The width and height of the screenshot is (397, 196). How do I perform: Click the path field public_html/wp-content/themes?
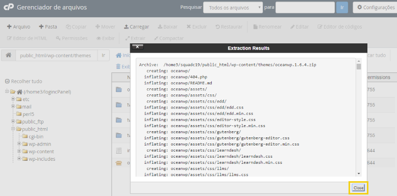coord(57,55)
